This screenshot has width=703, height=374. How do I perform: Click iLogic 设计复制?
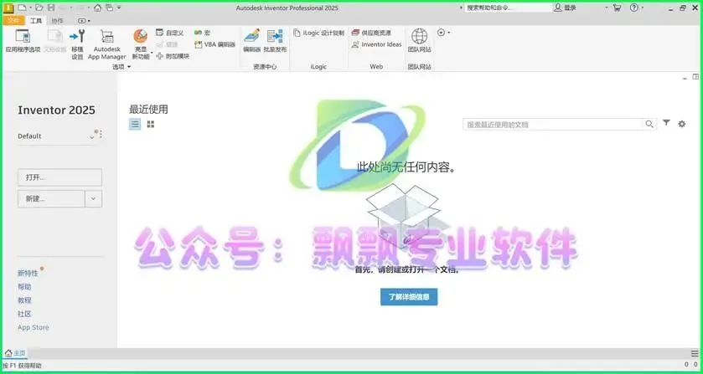click(x=318, y=33)
